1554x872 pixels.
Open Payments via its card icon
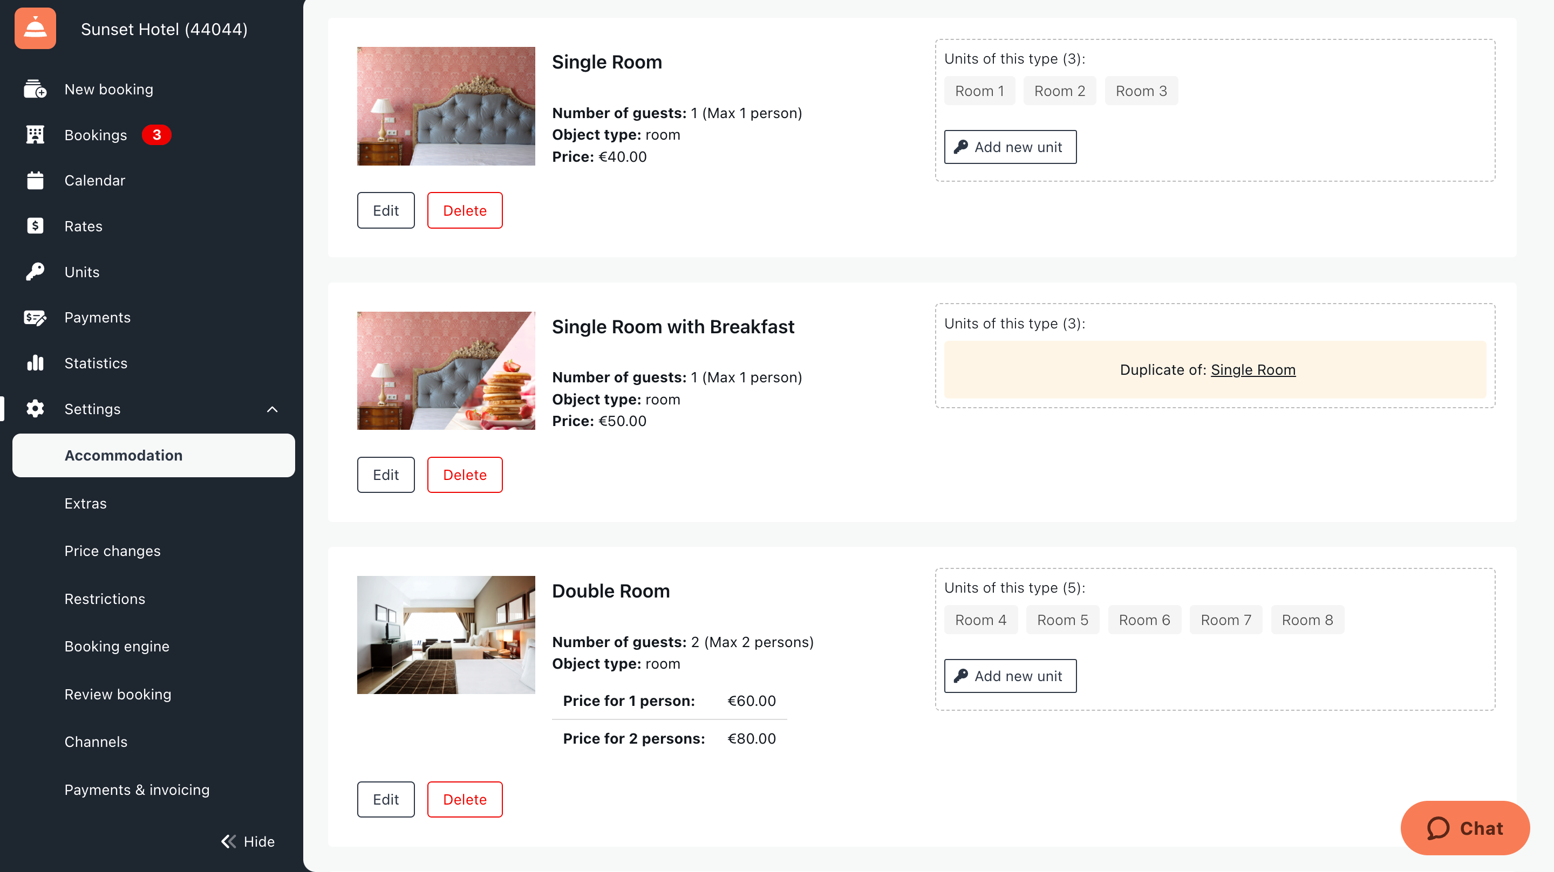tap(35, 317)
